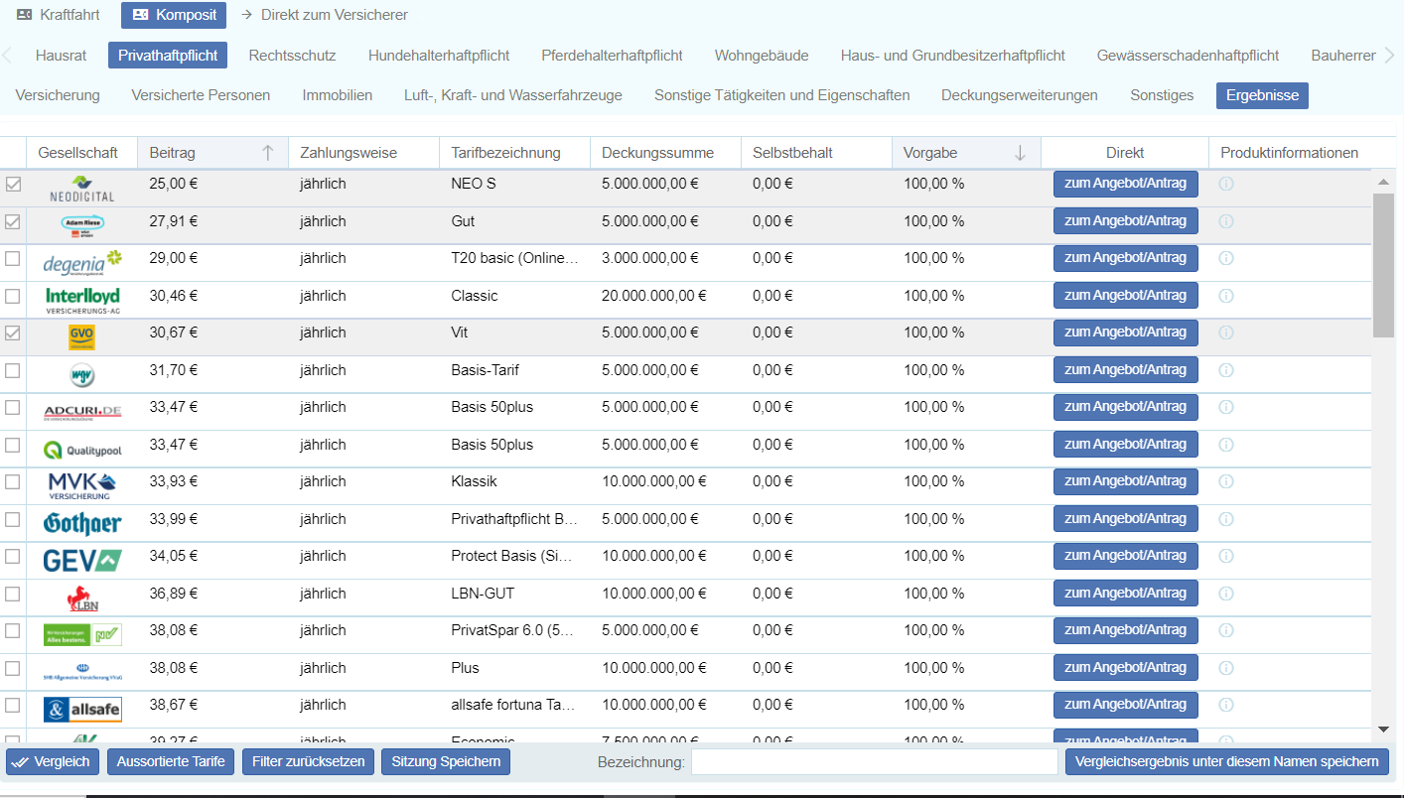The height and width of the screenshot is (798, 1404).
Task: Tick the checkbox for the Gothaer tariff
Action: coord(13,519)
